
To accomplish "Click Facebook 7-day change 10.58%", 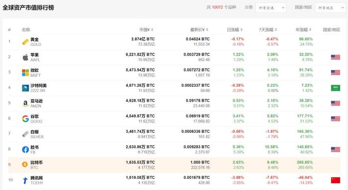I will (x=272, y=147).
